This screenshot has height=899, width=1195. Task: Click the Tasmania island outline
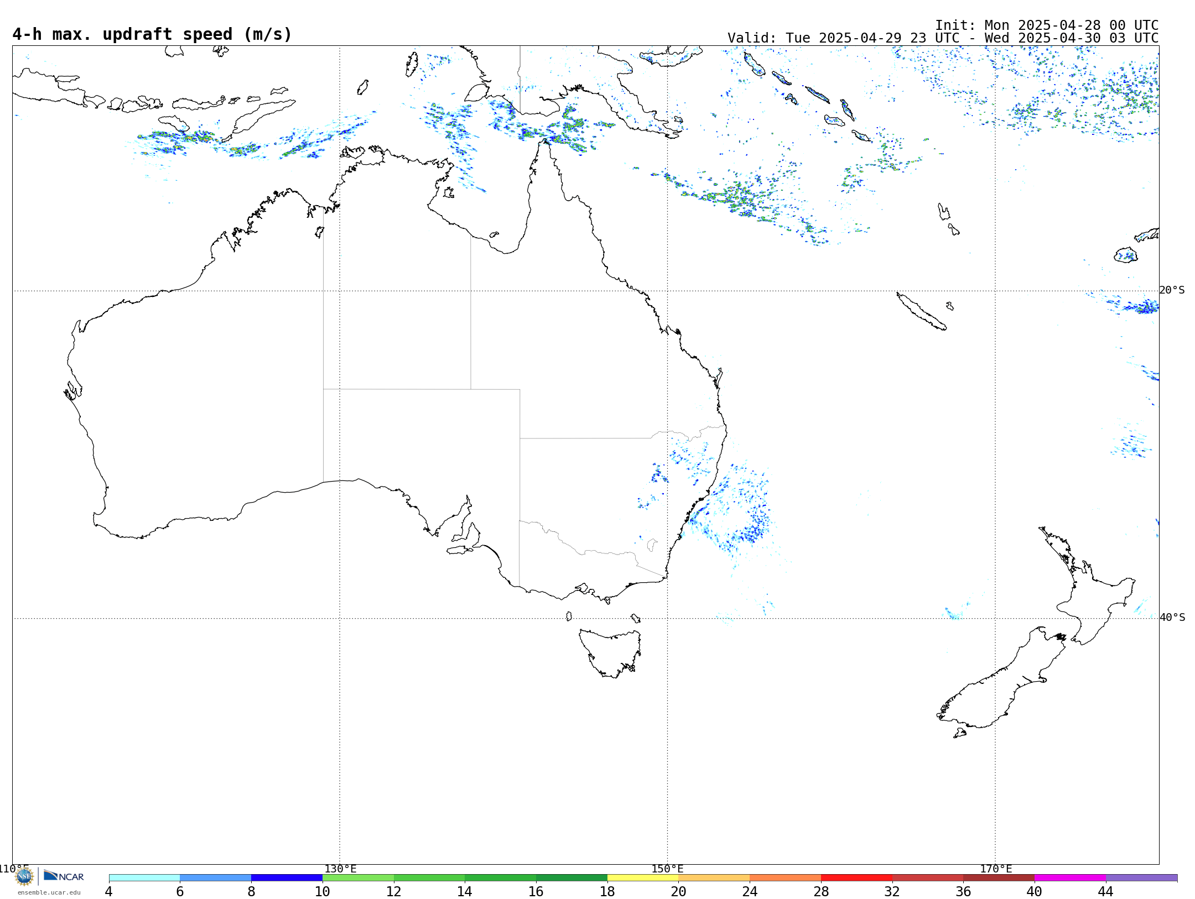point(610,652)
